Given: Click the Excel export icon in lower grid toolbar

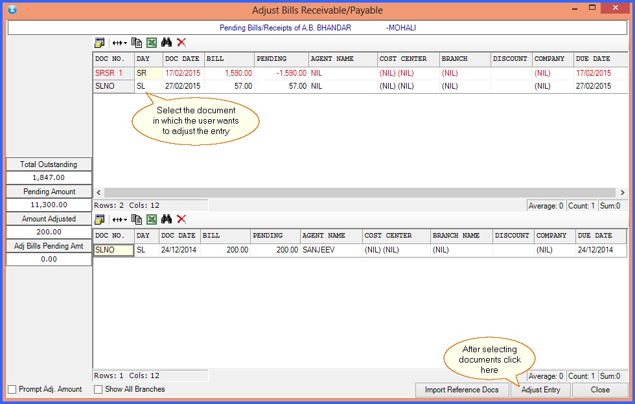Looking at the screenshot, I should click(152, 219).
